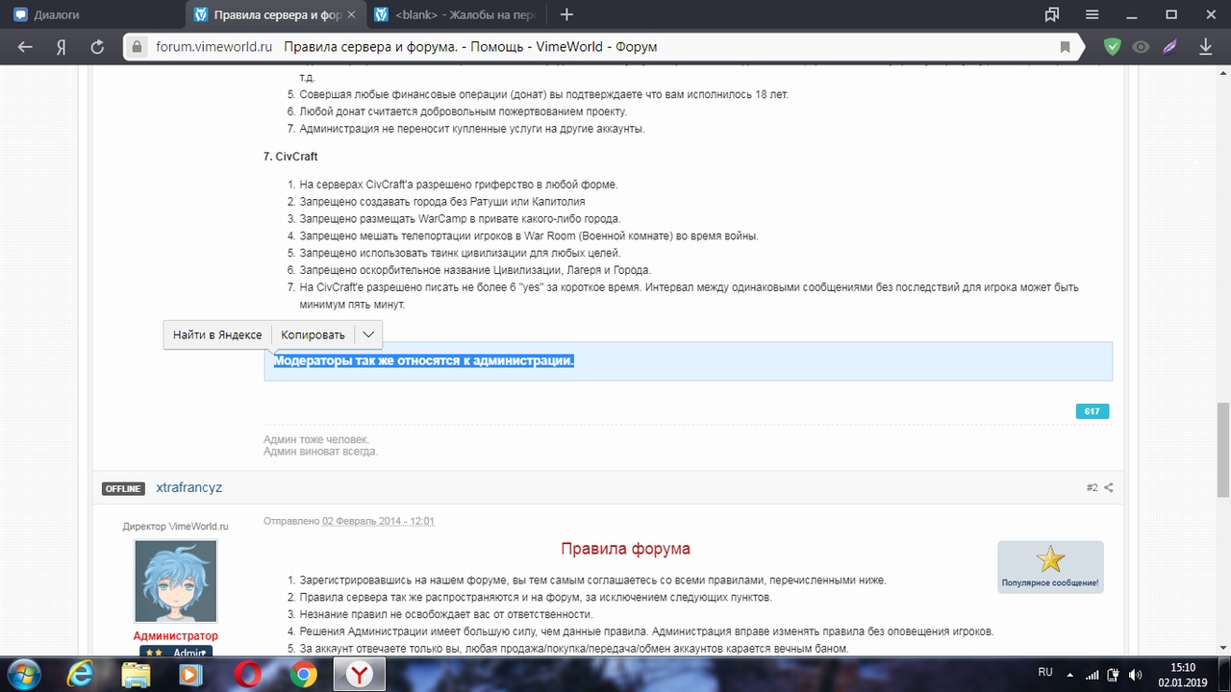
Task: Launch Google Chrome from the taskbar
Action: click(303, 675)
